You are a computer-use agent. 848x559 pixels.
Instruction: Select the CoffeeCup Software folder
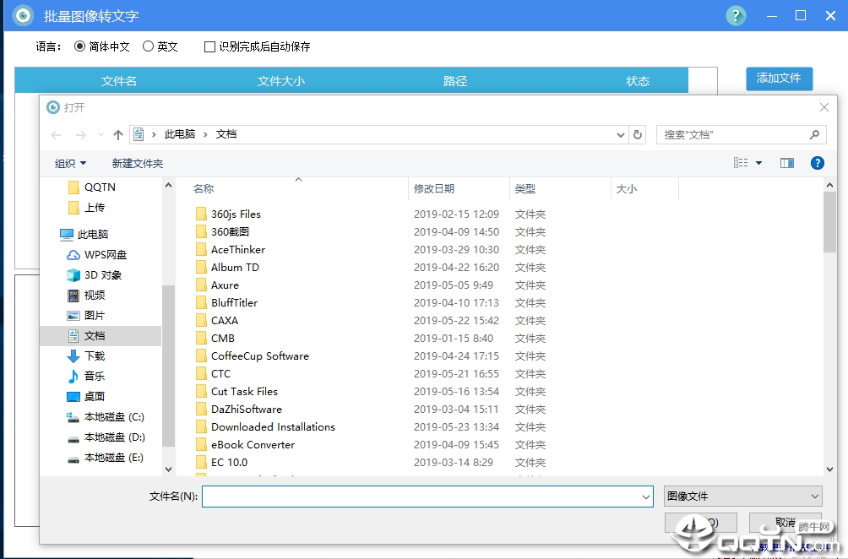coord(259,356)
